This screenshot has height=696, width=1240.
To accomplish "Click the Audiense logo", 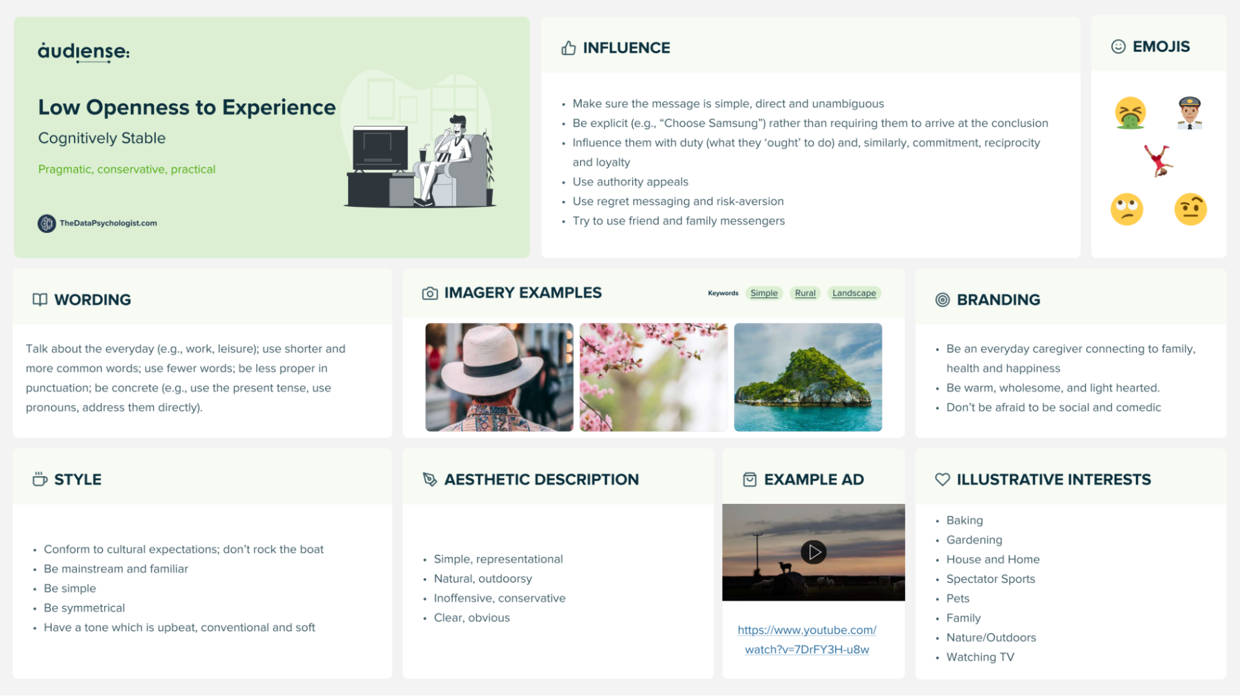I will point(84,52).
